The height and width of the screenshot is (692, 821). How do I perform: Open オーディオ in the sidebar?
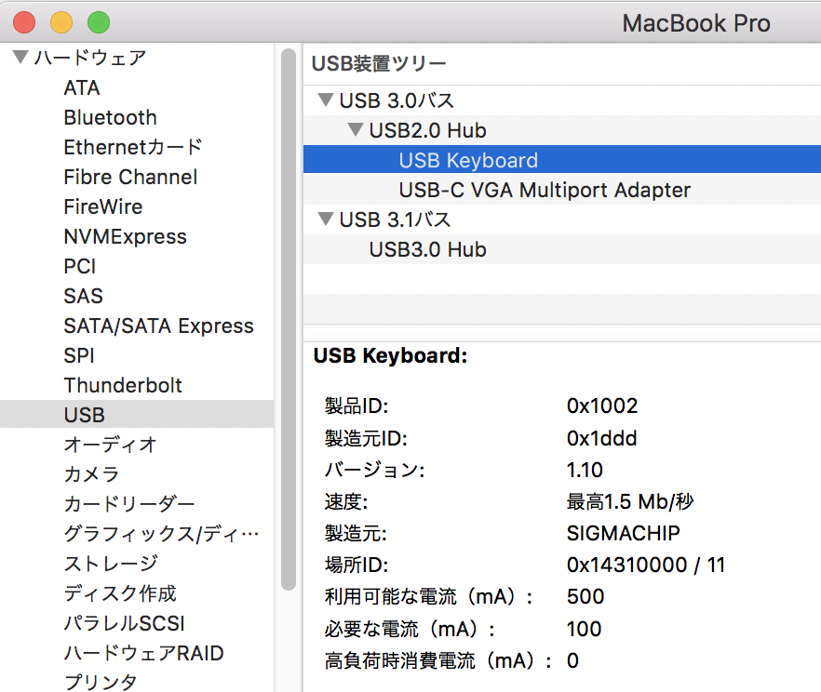(x=110, y=445)
